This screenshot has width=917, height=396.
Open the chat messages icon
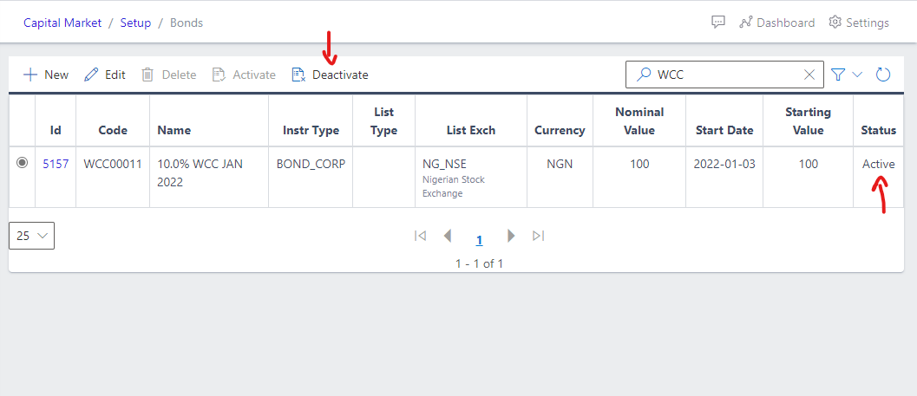(718, 23)
